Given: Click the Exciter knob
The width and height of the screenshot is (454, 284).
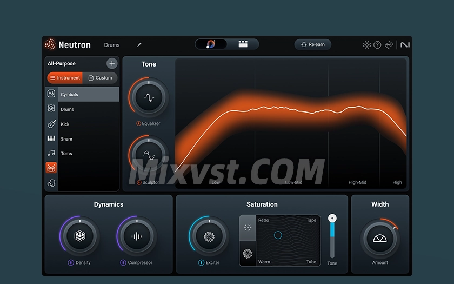Looking at the screenshot, I should (x=209, y=236).
